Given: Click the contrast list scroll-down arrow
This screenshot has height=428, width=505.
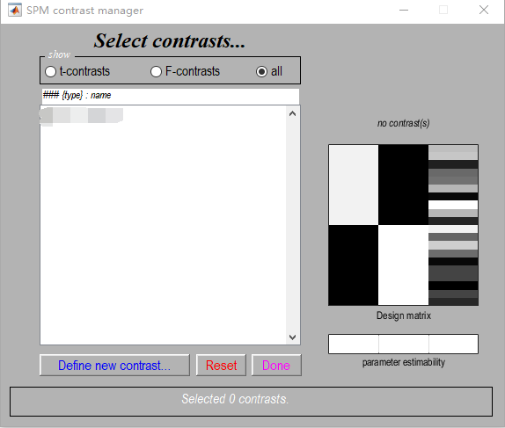Looking at the screenshot, I should 292,337.
